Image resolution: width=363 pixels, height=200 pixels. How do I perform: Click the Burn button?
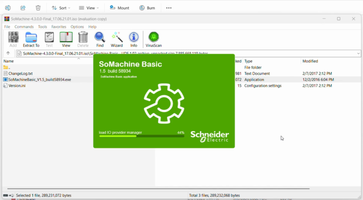(147, 8)
